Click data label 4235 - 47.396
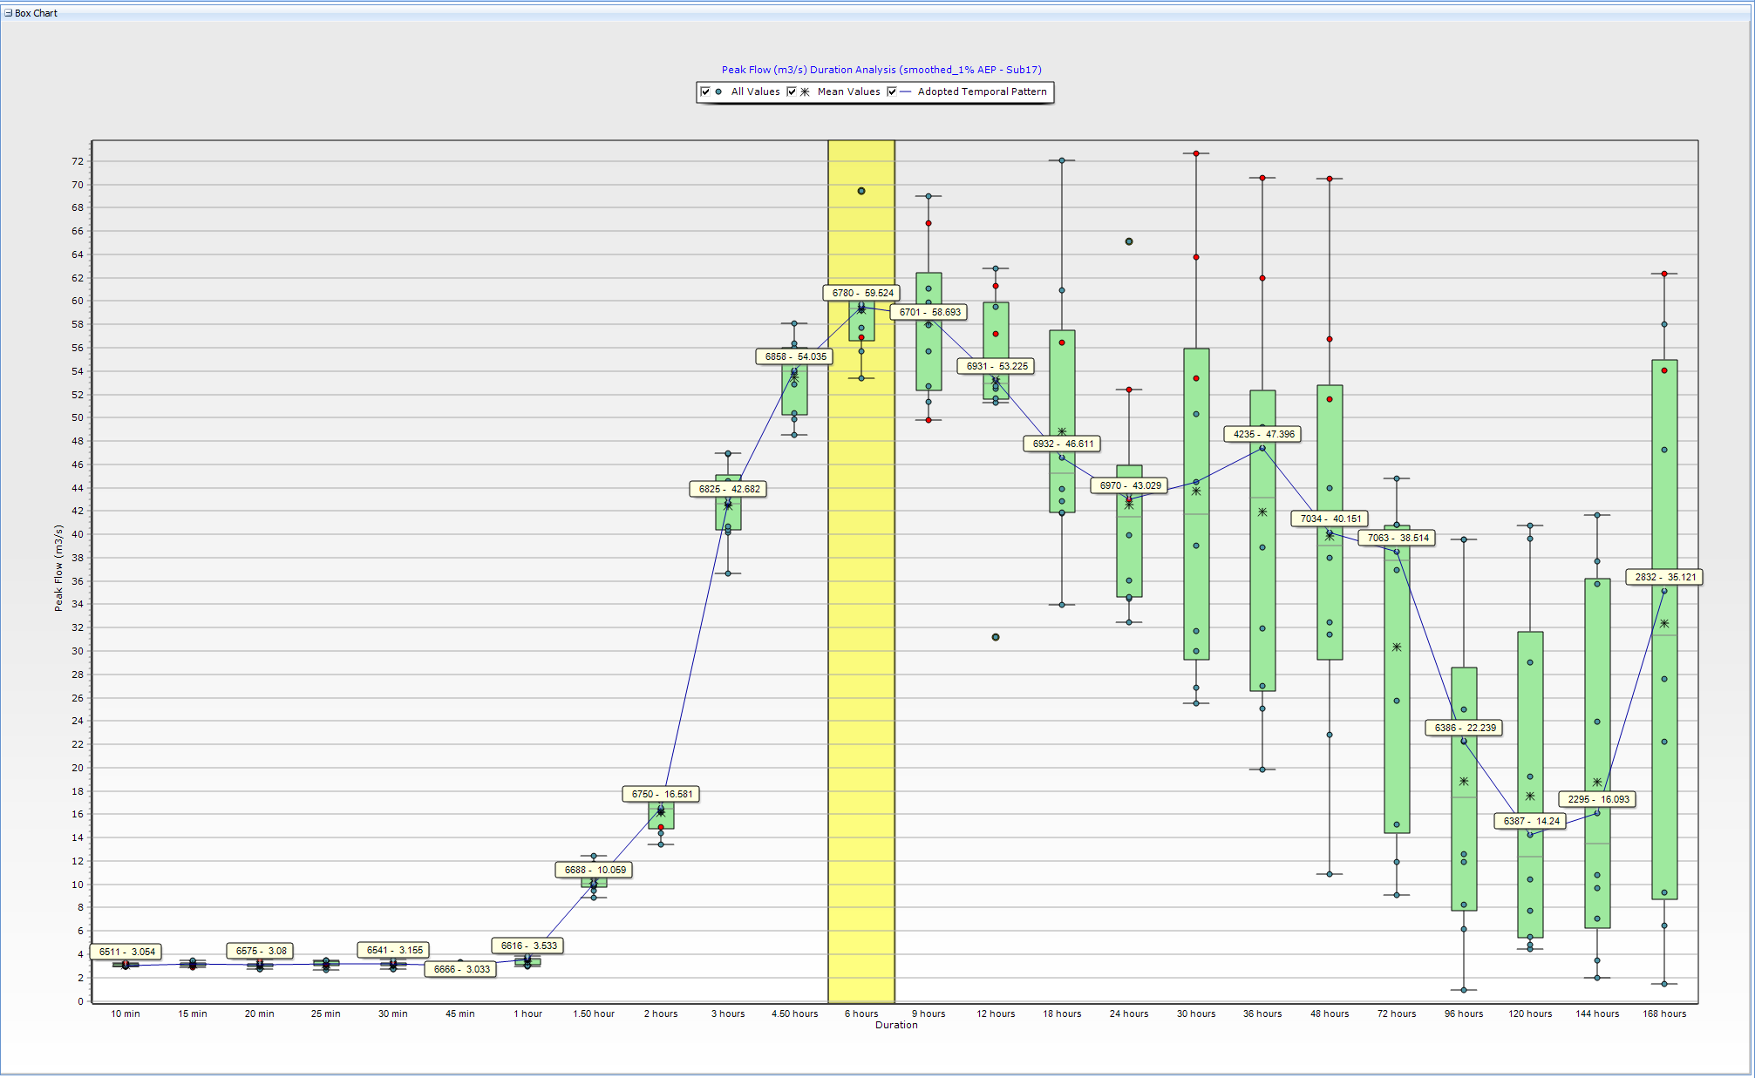Image resolution: width=1755 pixels, height=1078 pixels. pos(1262,434)
